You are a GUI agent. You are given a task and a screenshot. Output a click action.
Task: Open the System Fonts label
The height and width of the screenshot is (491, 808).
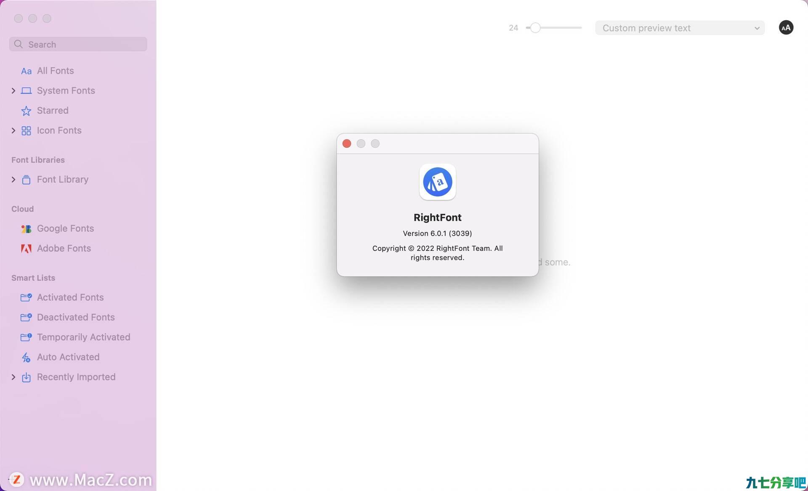pos(66,90)
